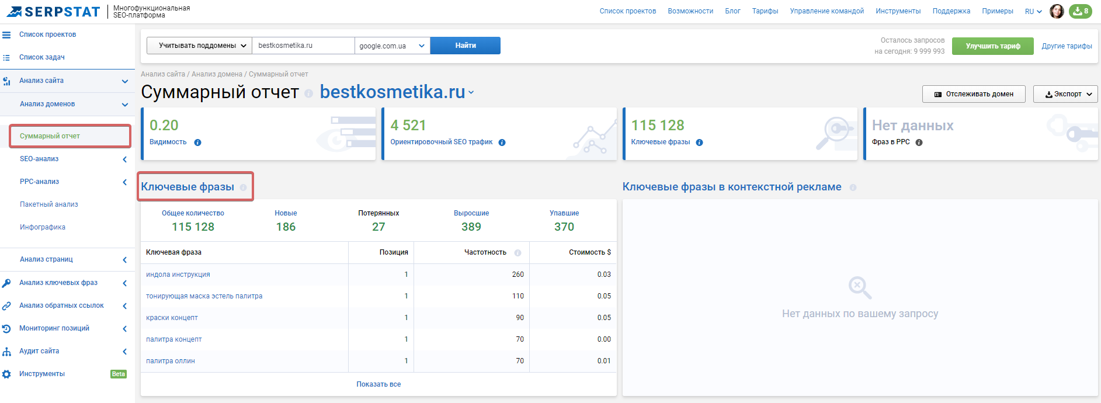
Task: Click info icon by Ключевые фразы section title
Action: click(243, 187)
